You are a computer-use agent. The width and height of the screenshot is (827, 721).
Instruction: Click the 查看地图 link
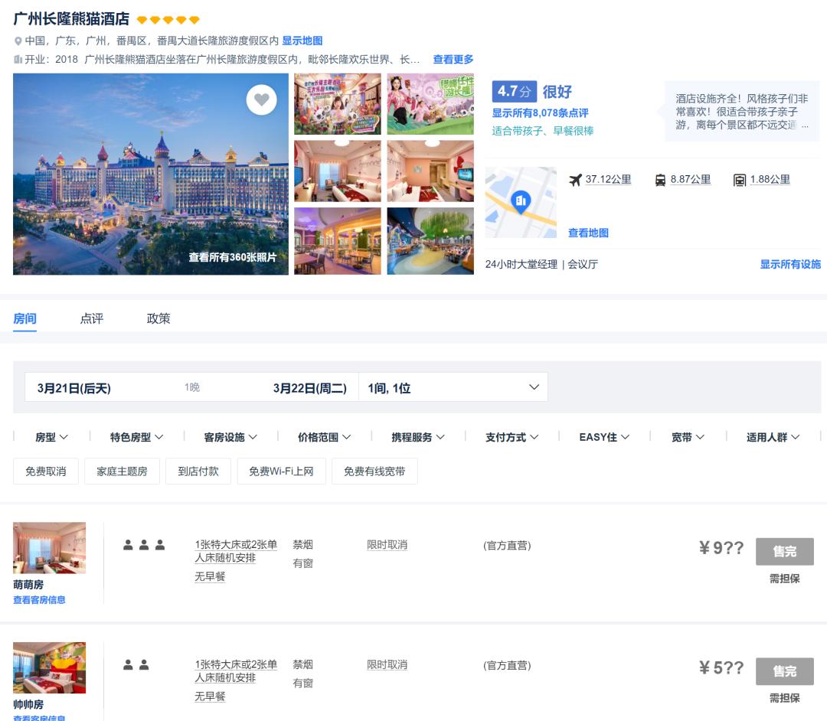coord(588,233)
